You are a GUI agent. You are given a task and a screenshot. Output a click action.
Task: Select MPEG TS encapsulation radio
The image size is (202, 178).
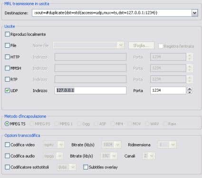click(7, 124)
